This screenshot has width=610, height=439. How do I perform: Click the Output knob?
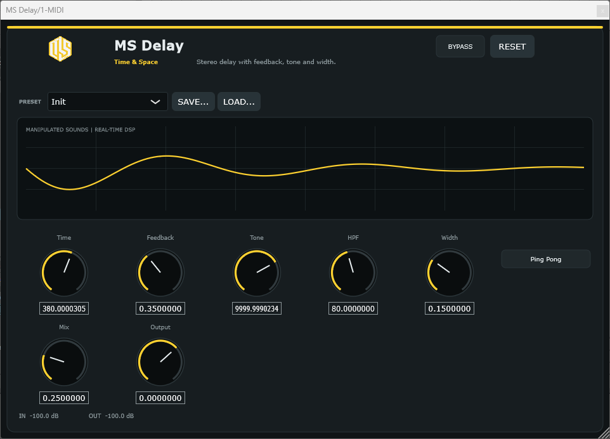[160, 362]
